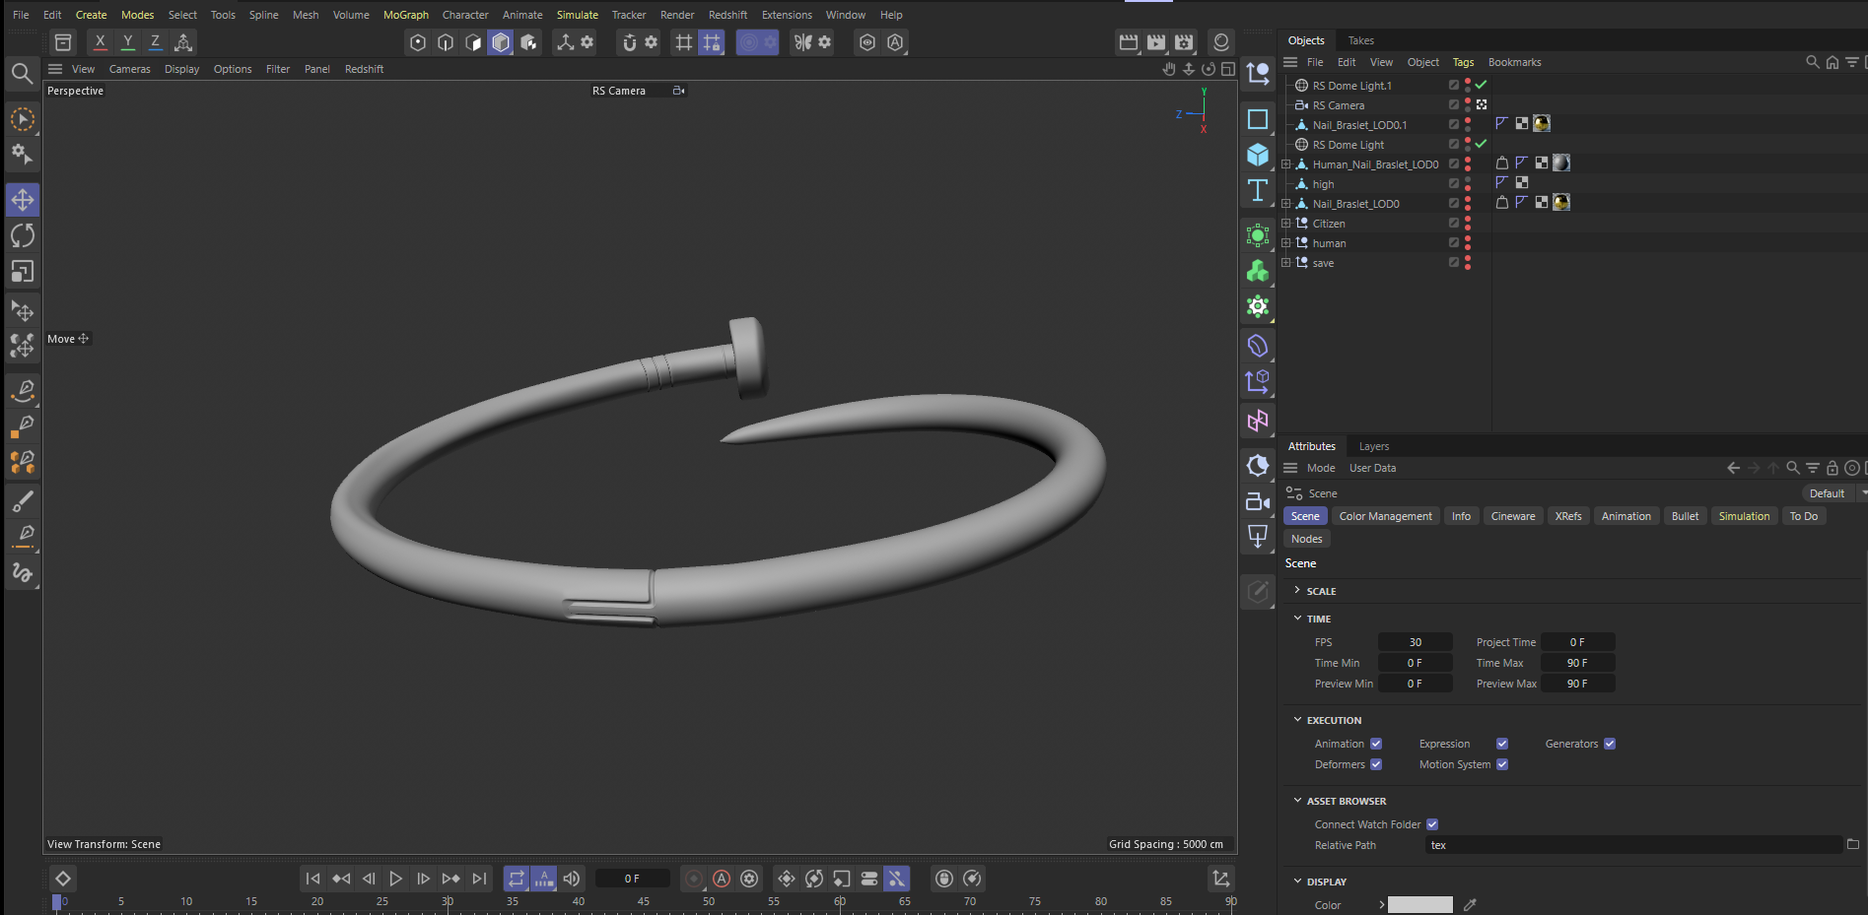Go to end of timeline
The width and height of the screenshot is (1868, 915).
479,879
